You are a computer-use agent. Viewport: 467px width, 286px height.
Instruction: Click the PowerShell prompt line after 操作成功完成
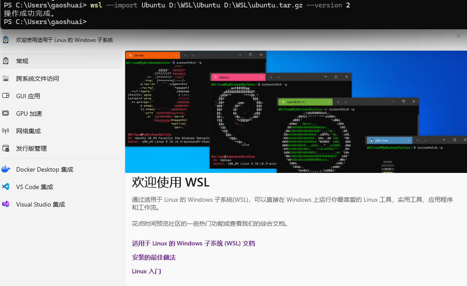pyautogui.click(x=45, y=22)
